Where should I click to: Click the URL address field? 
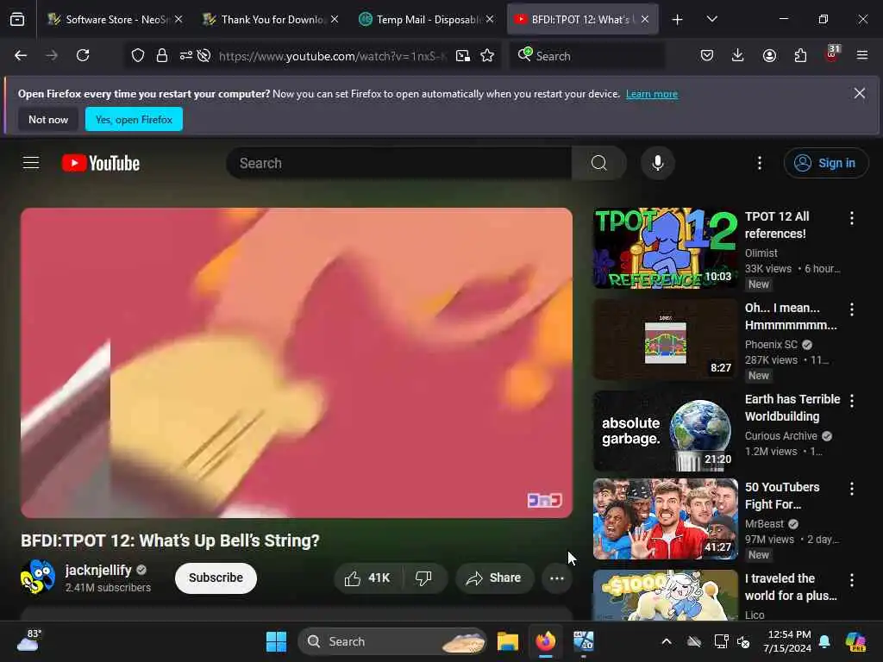pos(332,56)
